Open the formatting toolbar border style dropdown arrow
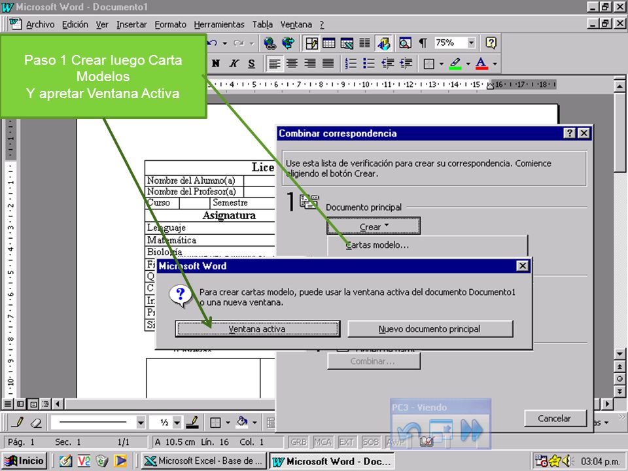The width and height of the screenshot is (628, 471). [x=442, y=63]
